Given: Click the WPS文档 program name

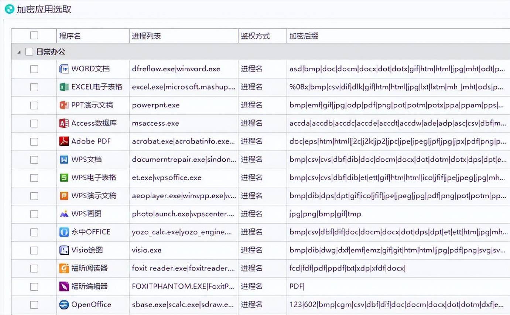Looking at the screenshot, I should (86, 160).
